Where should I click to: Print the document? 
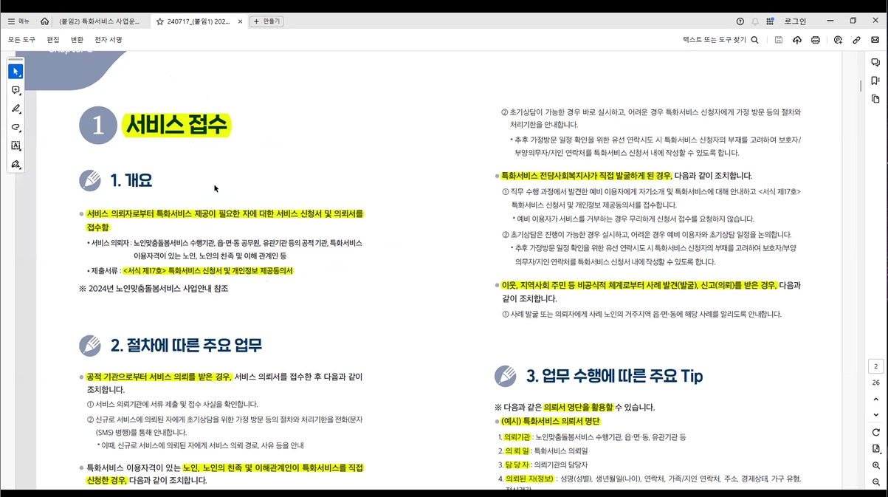tap(816, 40)
